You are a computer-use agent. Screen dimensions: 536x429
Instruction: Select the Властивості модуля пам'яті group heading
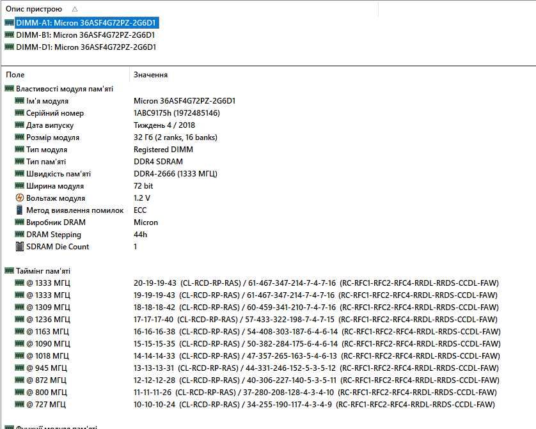click(65, 89)
